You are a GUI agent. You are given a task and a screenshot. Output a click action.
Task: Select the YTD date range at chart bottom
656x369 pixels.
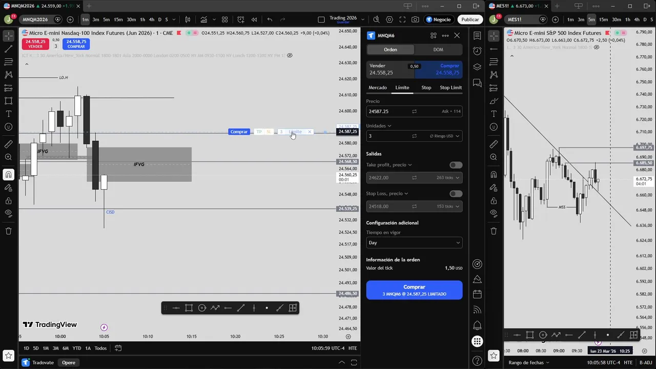point(76,348)
